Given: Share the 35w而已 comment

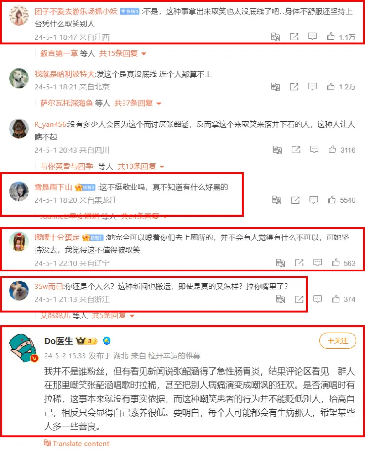Looking at the screenshot, I should (299, 299).
